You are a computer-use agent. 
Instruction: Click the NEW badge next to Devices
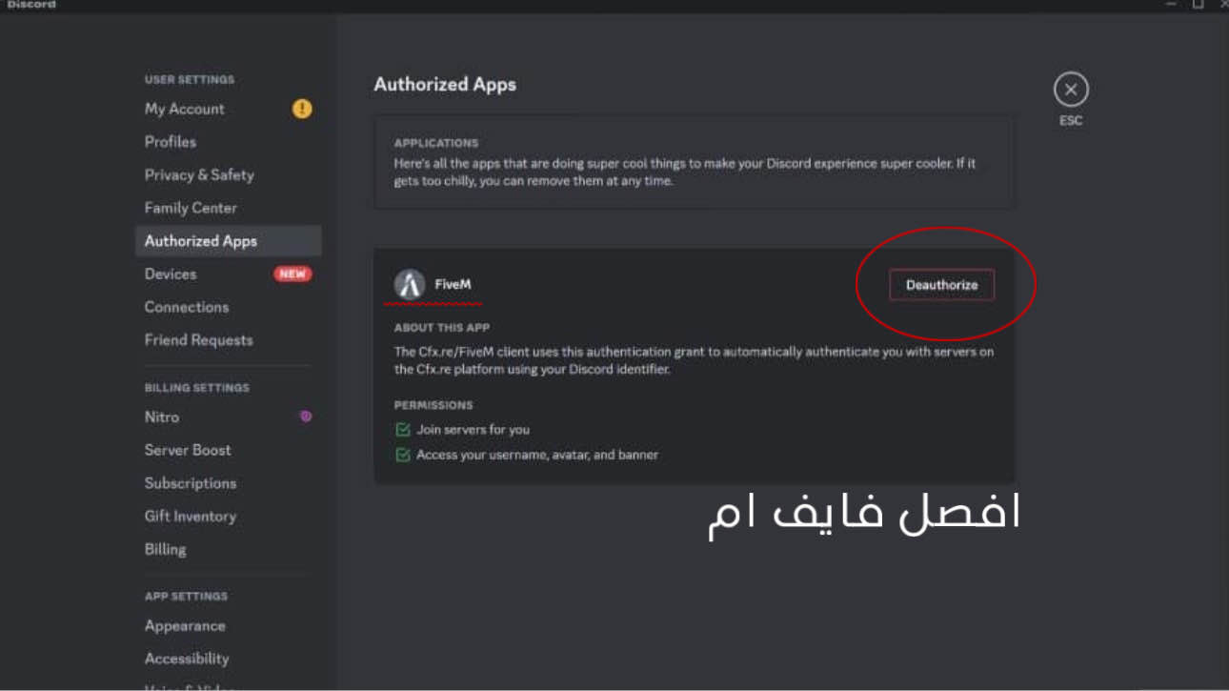[292, 274]
